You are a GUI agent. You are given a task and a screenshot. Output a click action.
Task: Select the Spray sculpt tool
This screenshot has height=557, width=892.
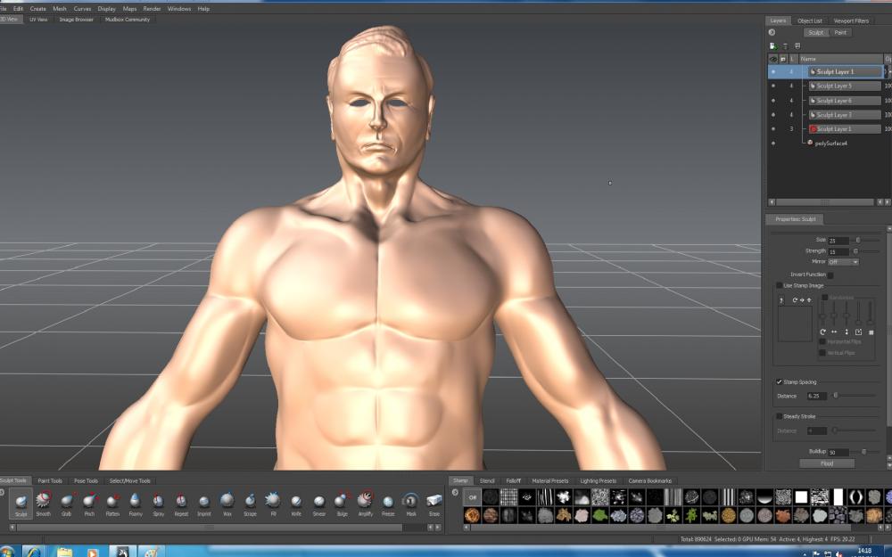coord(158,504)
